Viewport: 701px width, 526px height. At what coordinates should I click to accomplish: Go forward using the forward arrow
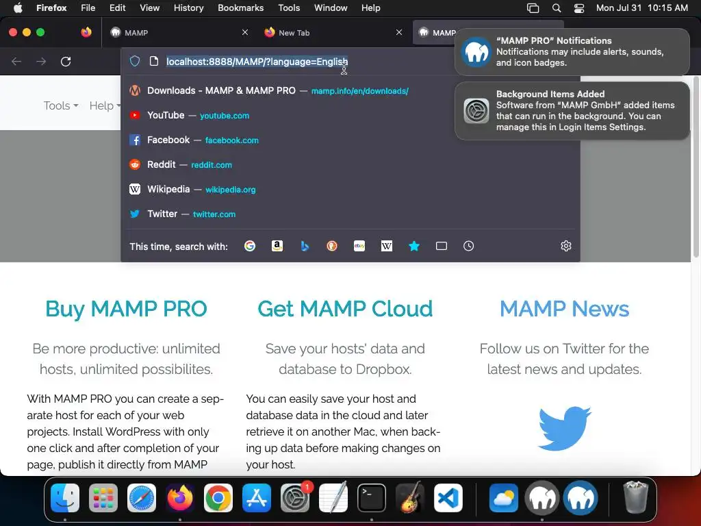tap(41, 61)
